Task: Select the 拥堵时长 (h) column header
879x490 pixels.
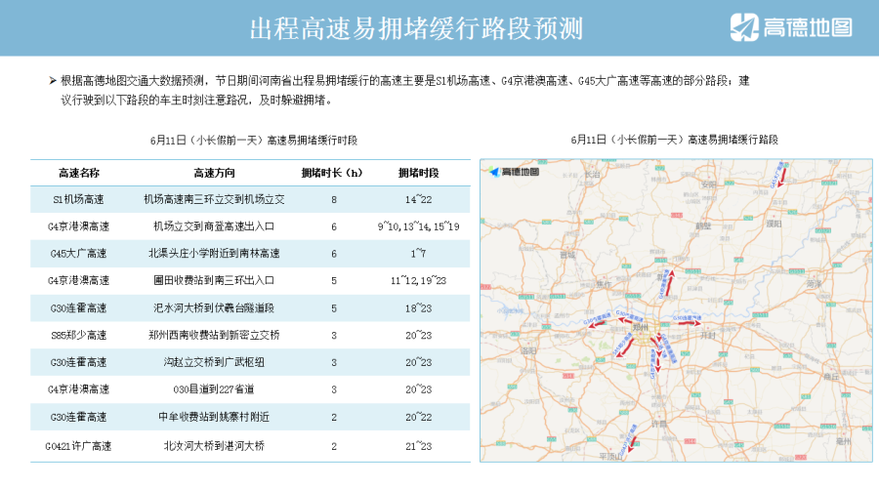Action: click(333, 173)
